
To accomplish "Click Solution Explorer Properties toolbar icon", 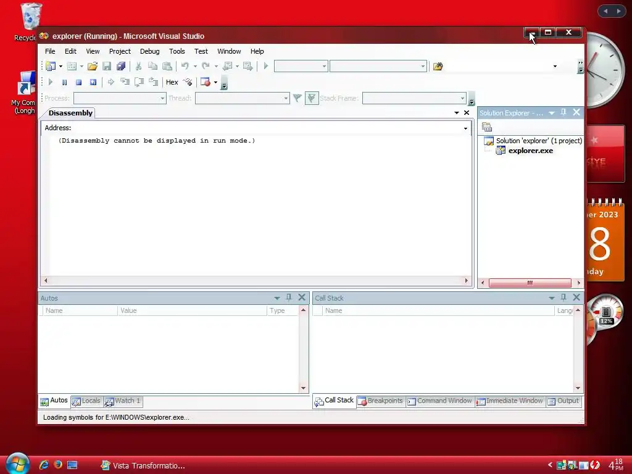I will (487, 127).
